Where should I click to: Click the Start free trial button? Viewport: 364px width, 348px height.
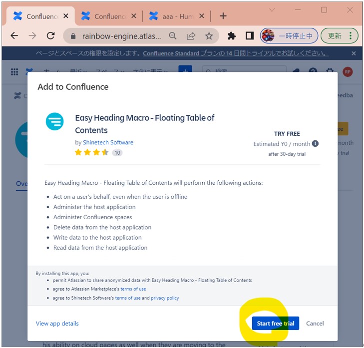tap(275, 323)
